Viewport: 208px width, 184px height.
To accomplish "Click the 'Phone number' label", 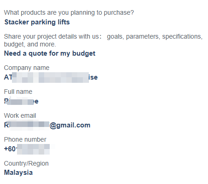I will click(x=25, y=139).
